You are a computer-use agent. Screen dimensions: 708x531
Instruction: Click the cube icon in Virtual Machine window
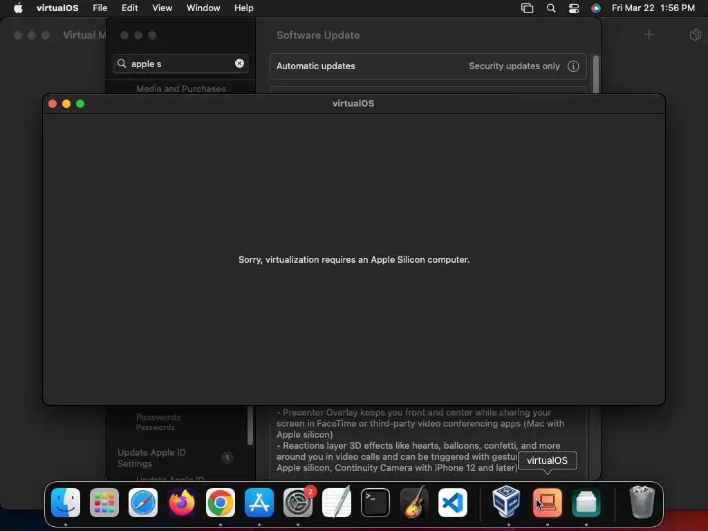[x=696, y=35]
